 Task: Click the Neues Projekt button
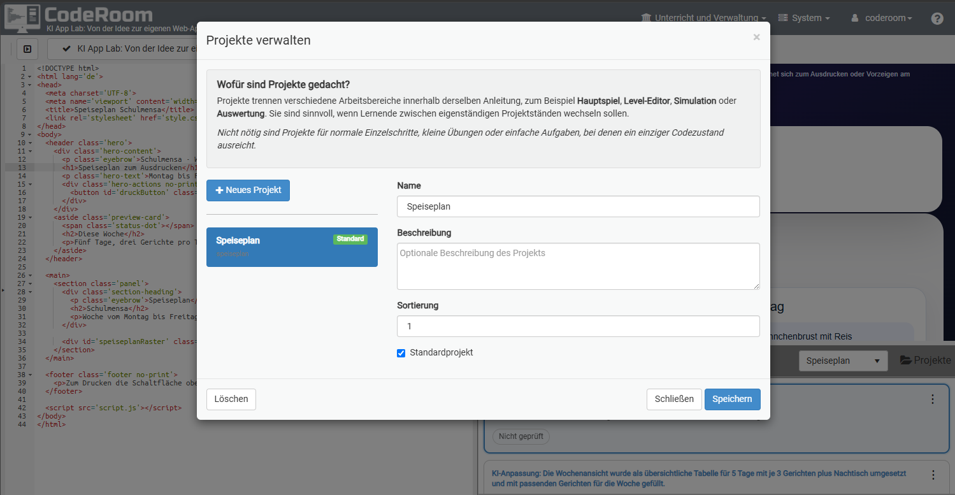(248, 190)
